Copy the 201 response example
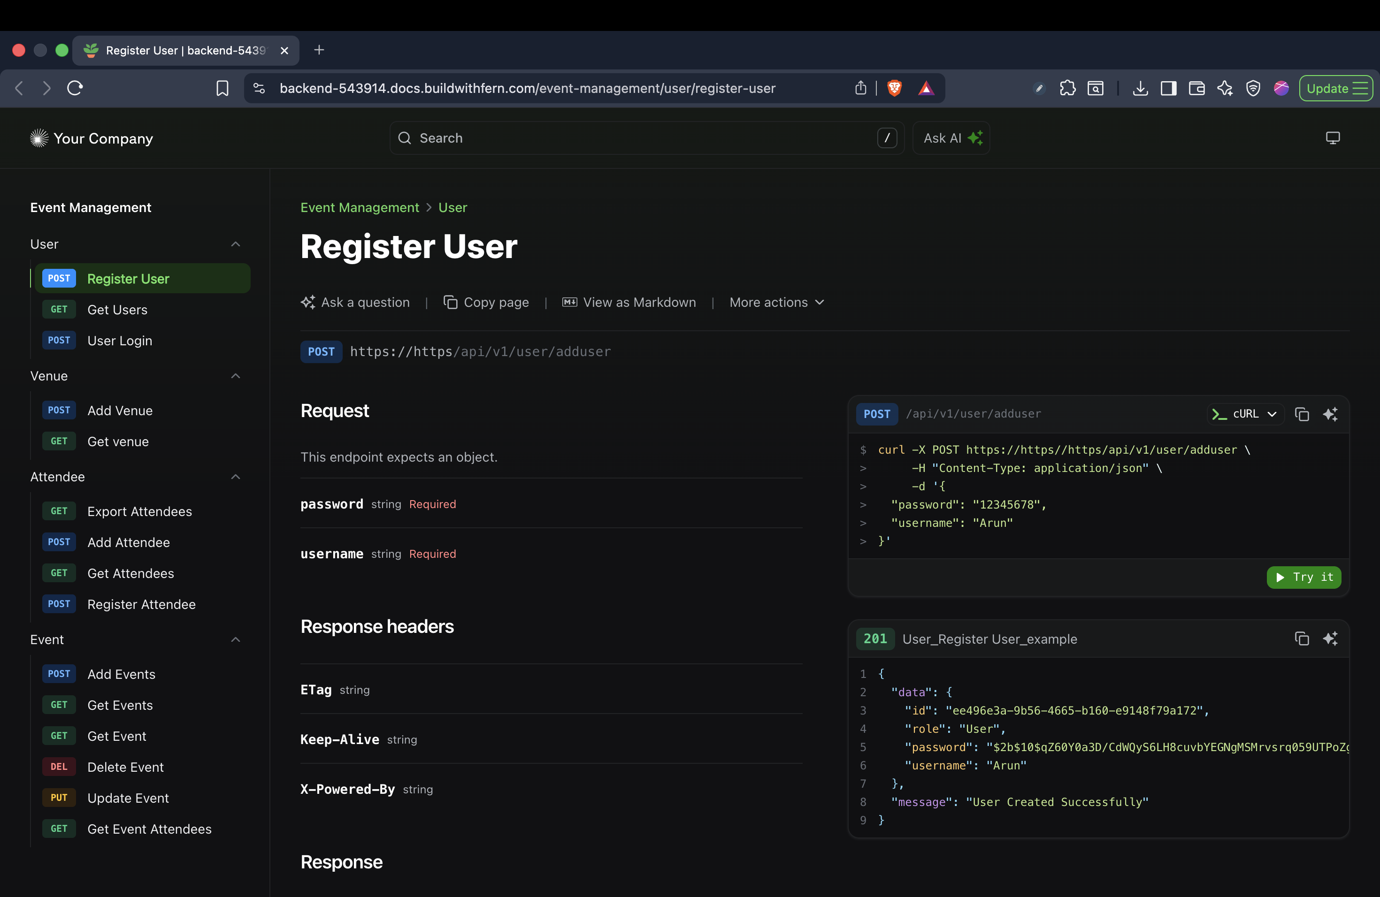 [1302, 639]
